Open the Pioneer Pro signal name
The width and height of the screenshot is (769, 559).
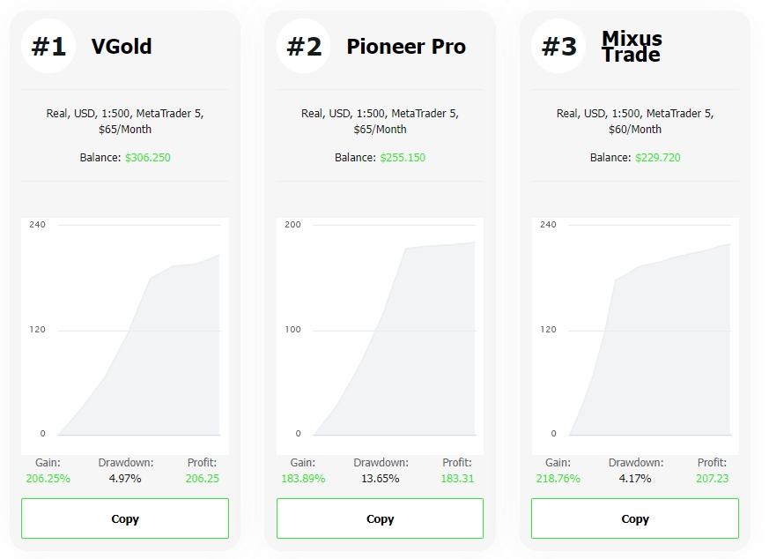pos(406,47)
